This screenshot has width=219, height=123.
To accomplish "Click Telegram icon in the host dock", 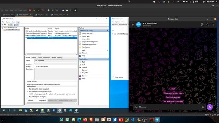I will [x=157, y=120].
